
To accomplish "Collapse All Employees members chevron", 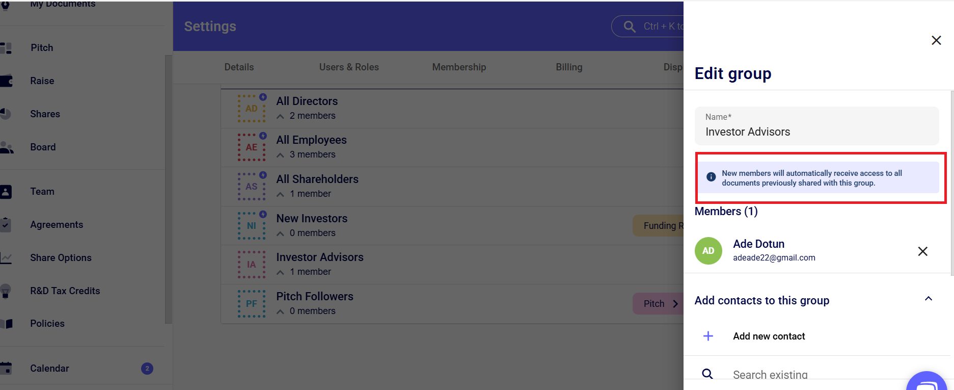I will (280, 155).
